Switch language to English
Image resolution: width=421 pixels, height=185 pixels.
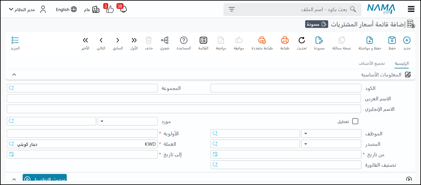click(66, 10)
